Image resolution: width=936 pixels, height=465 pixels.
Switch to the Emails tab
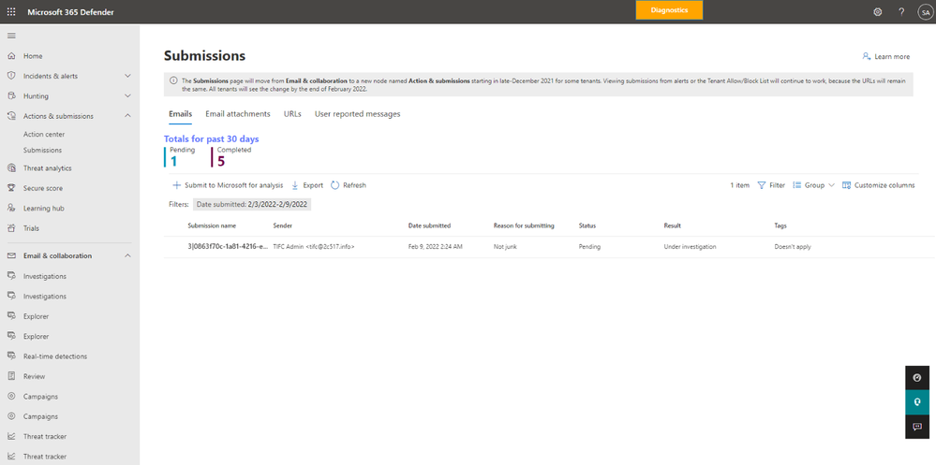tap(180, 114)
